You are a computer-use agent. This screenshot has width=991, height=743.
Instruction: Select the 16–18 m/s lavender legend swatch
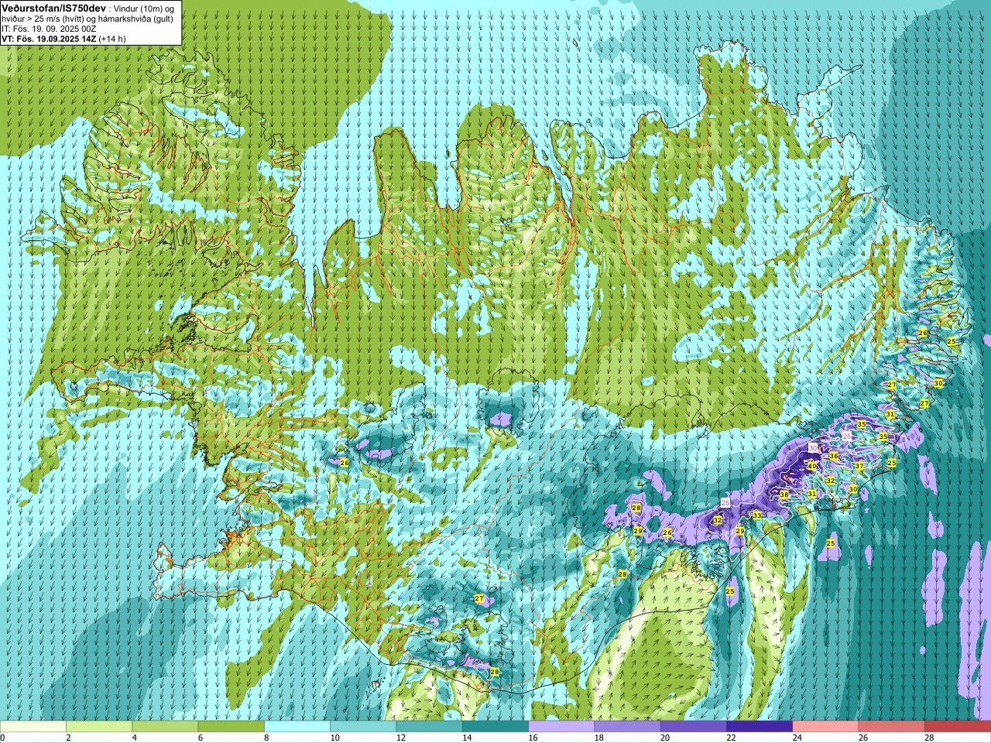pyautogui.click(x=561, y=726)
